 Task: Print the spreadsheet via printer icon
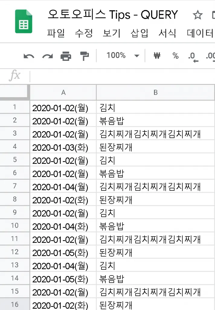pyautogui.click(x=66, y=56)
